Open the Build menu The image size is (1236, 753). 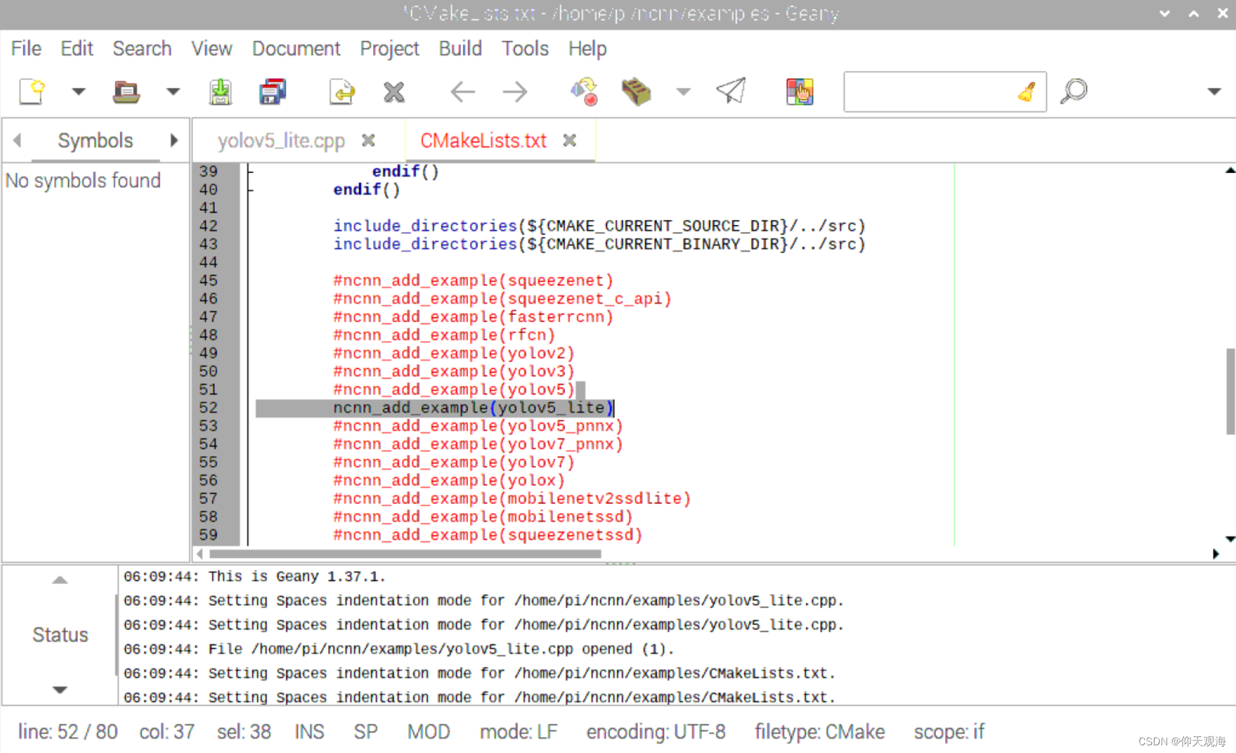pos(460,49)
